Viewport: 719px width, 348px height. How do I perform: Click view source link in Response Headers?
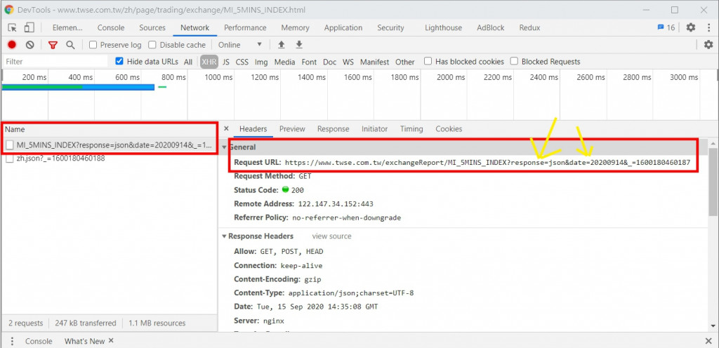(x=331, y=236)
